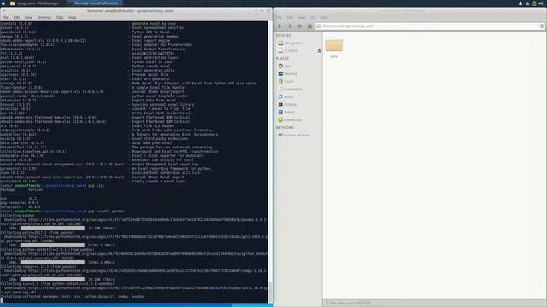Click 'Installing collected packages' output line
The image size is (547, 307).
tap(72, 297)
